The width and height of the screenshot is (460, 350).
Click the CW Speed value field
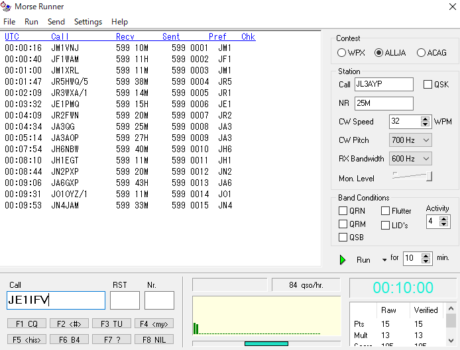[x=405, y=122]
